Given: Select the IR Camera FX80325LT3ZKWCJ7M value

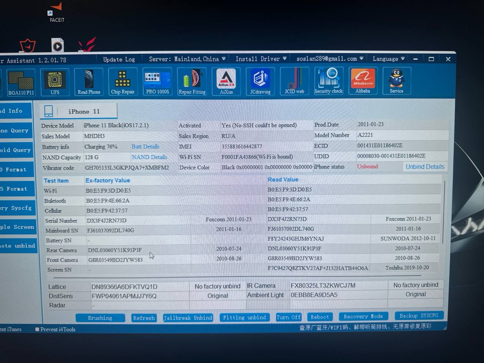Looking at the screenshot, I should pos(323,285).
